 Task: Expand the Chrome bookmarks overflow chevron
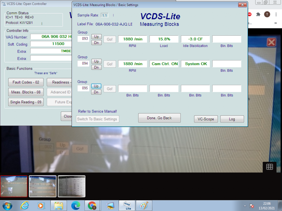pos(275,23)
